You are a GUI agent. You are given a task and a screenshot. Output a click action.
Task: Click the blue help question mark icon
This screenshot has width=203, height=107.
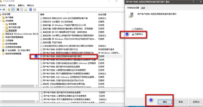[31, 9]
